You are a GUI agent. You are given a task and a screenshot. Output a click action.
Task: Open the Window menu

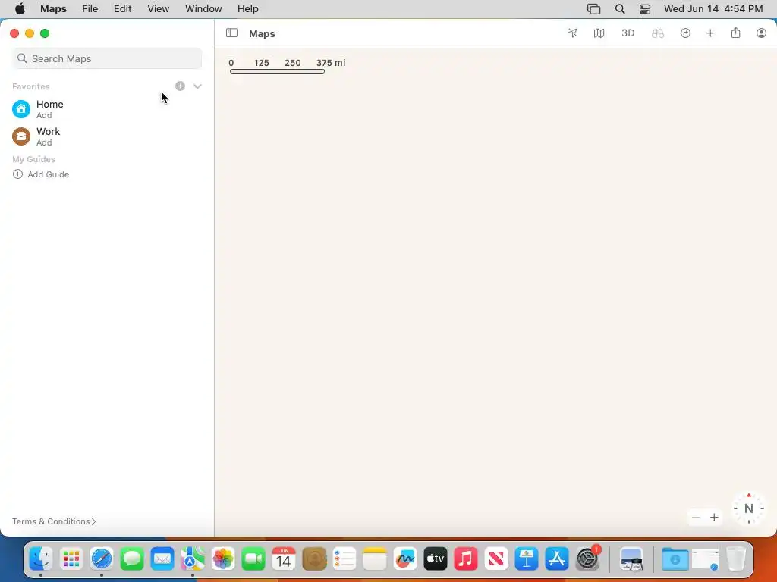pos(203,9)
